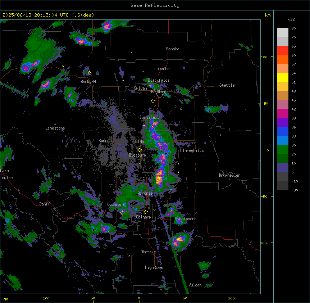Click the Stettler map label

[228, 85]
